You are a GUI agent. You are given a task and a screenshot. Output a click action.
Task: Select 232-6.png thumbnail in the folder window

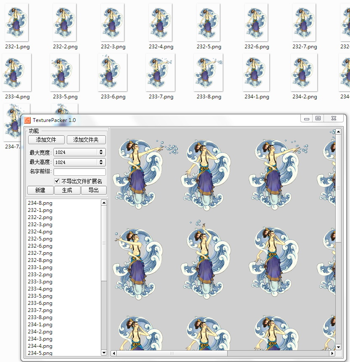[x=256, y=22]
